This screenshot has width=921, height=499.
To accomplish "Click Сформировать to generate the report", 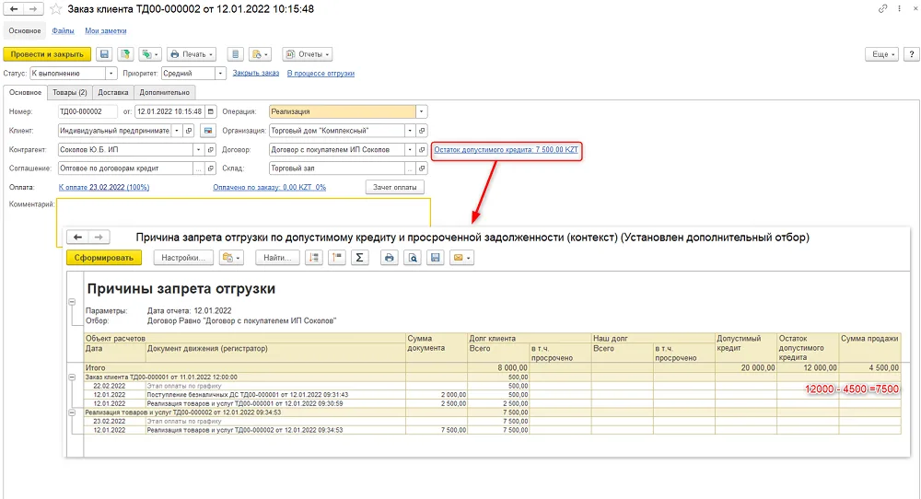I will pyautogui.click(x=104, y=258).
